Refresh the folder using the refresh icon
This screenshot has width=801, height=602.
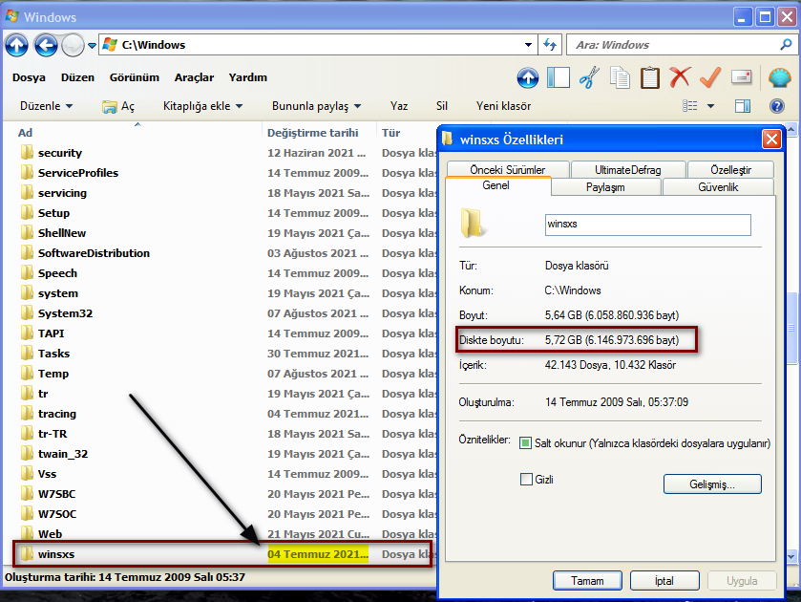point(550,45)
